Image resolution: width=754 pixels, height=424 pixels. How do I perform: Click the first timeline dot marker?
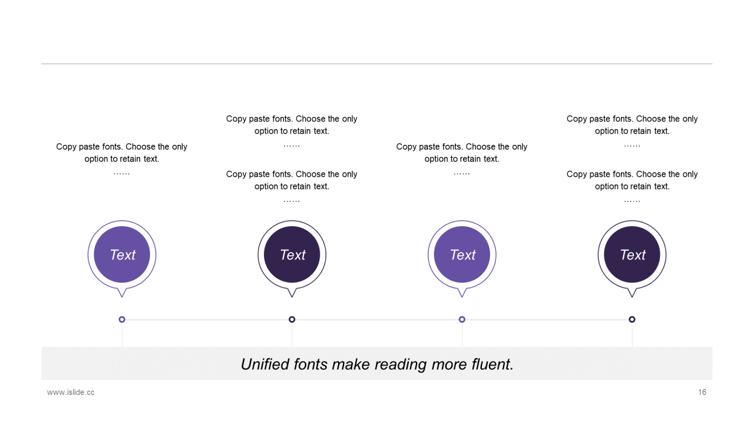pos(122,319)
